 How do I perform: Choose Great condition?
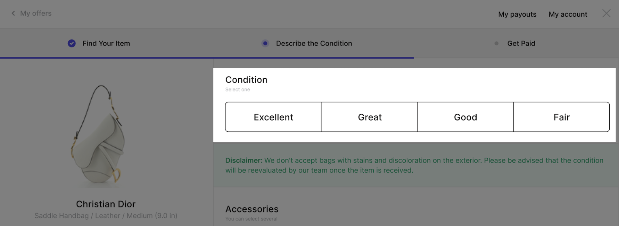[370, 117]
